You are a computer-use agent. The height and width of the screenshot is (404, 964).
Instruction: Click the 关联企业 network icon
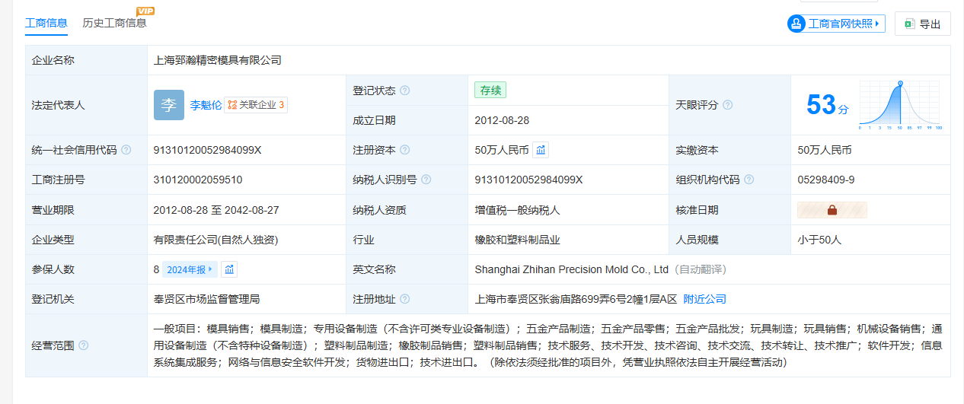[232, 105]
